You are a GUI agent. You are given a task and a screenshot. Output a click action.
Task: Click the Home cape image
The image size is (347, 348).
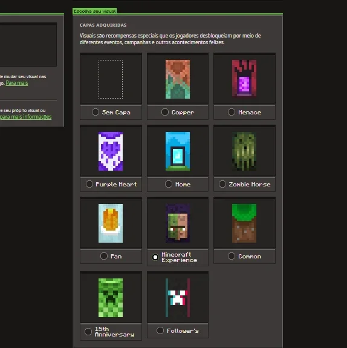(x=178, y=151)
